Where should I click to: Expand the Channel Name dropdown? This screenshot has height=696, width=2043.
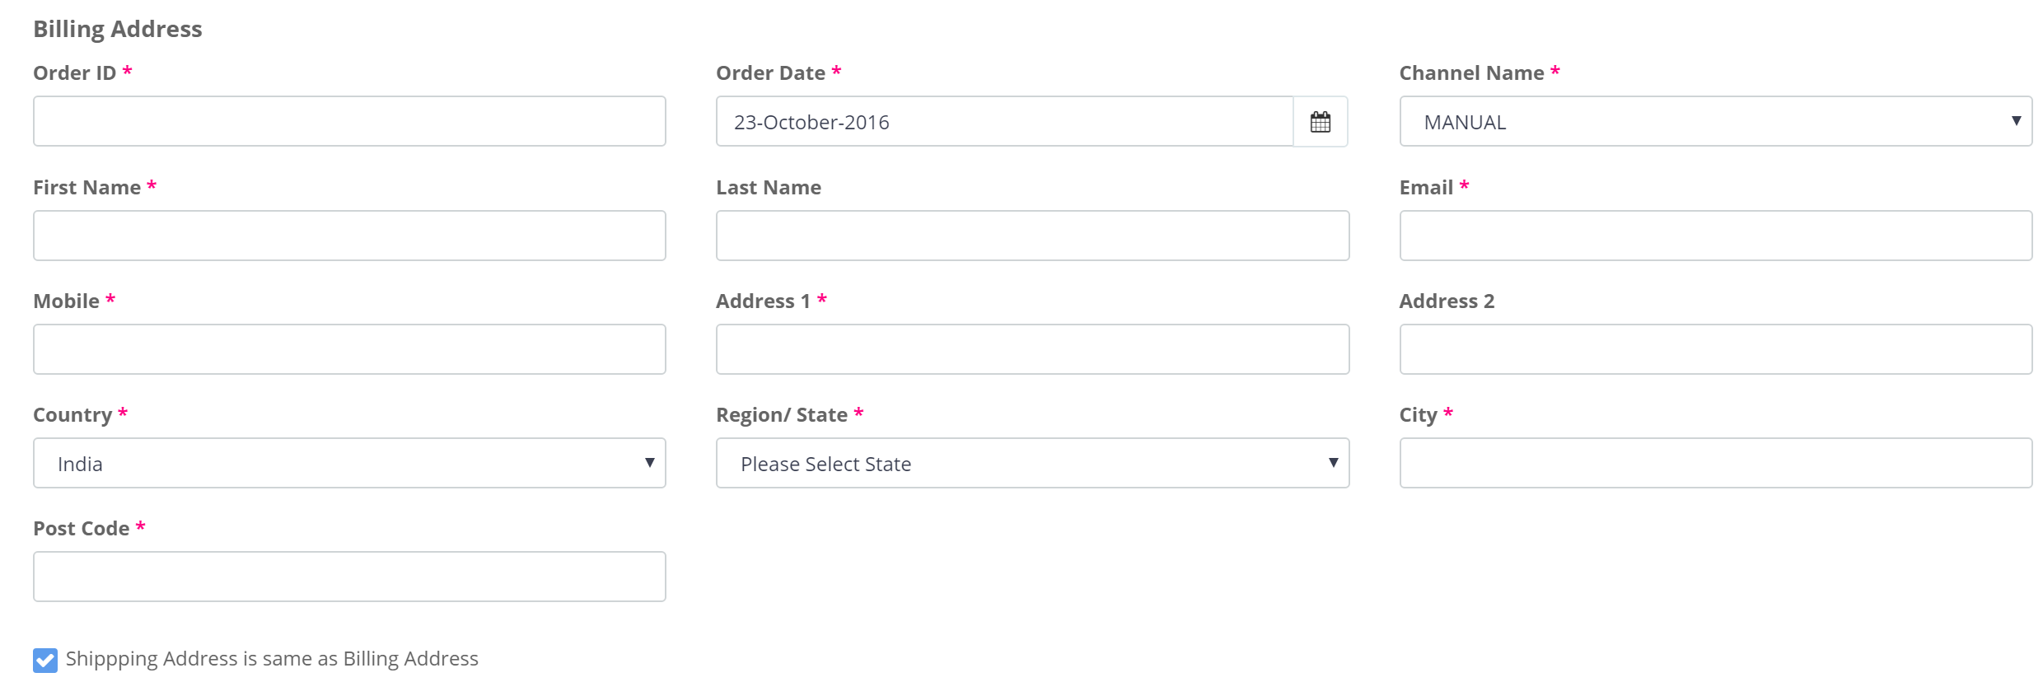(1716, 121)
